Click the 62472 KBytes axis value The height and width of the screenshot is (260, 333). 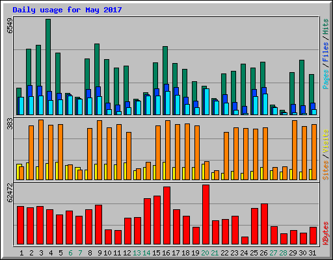click(10, 193)
